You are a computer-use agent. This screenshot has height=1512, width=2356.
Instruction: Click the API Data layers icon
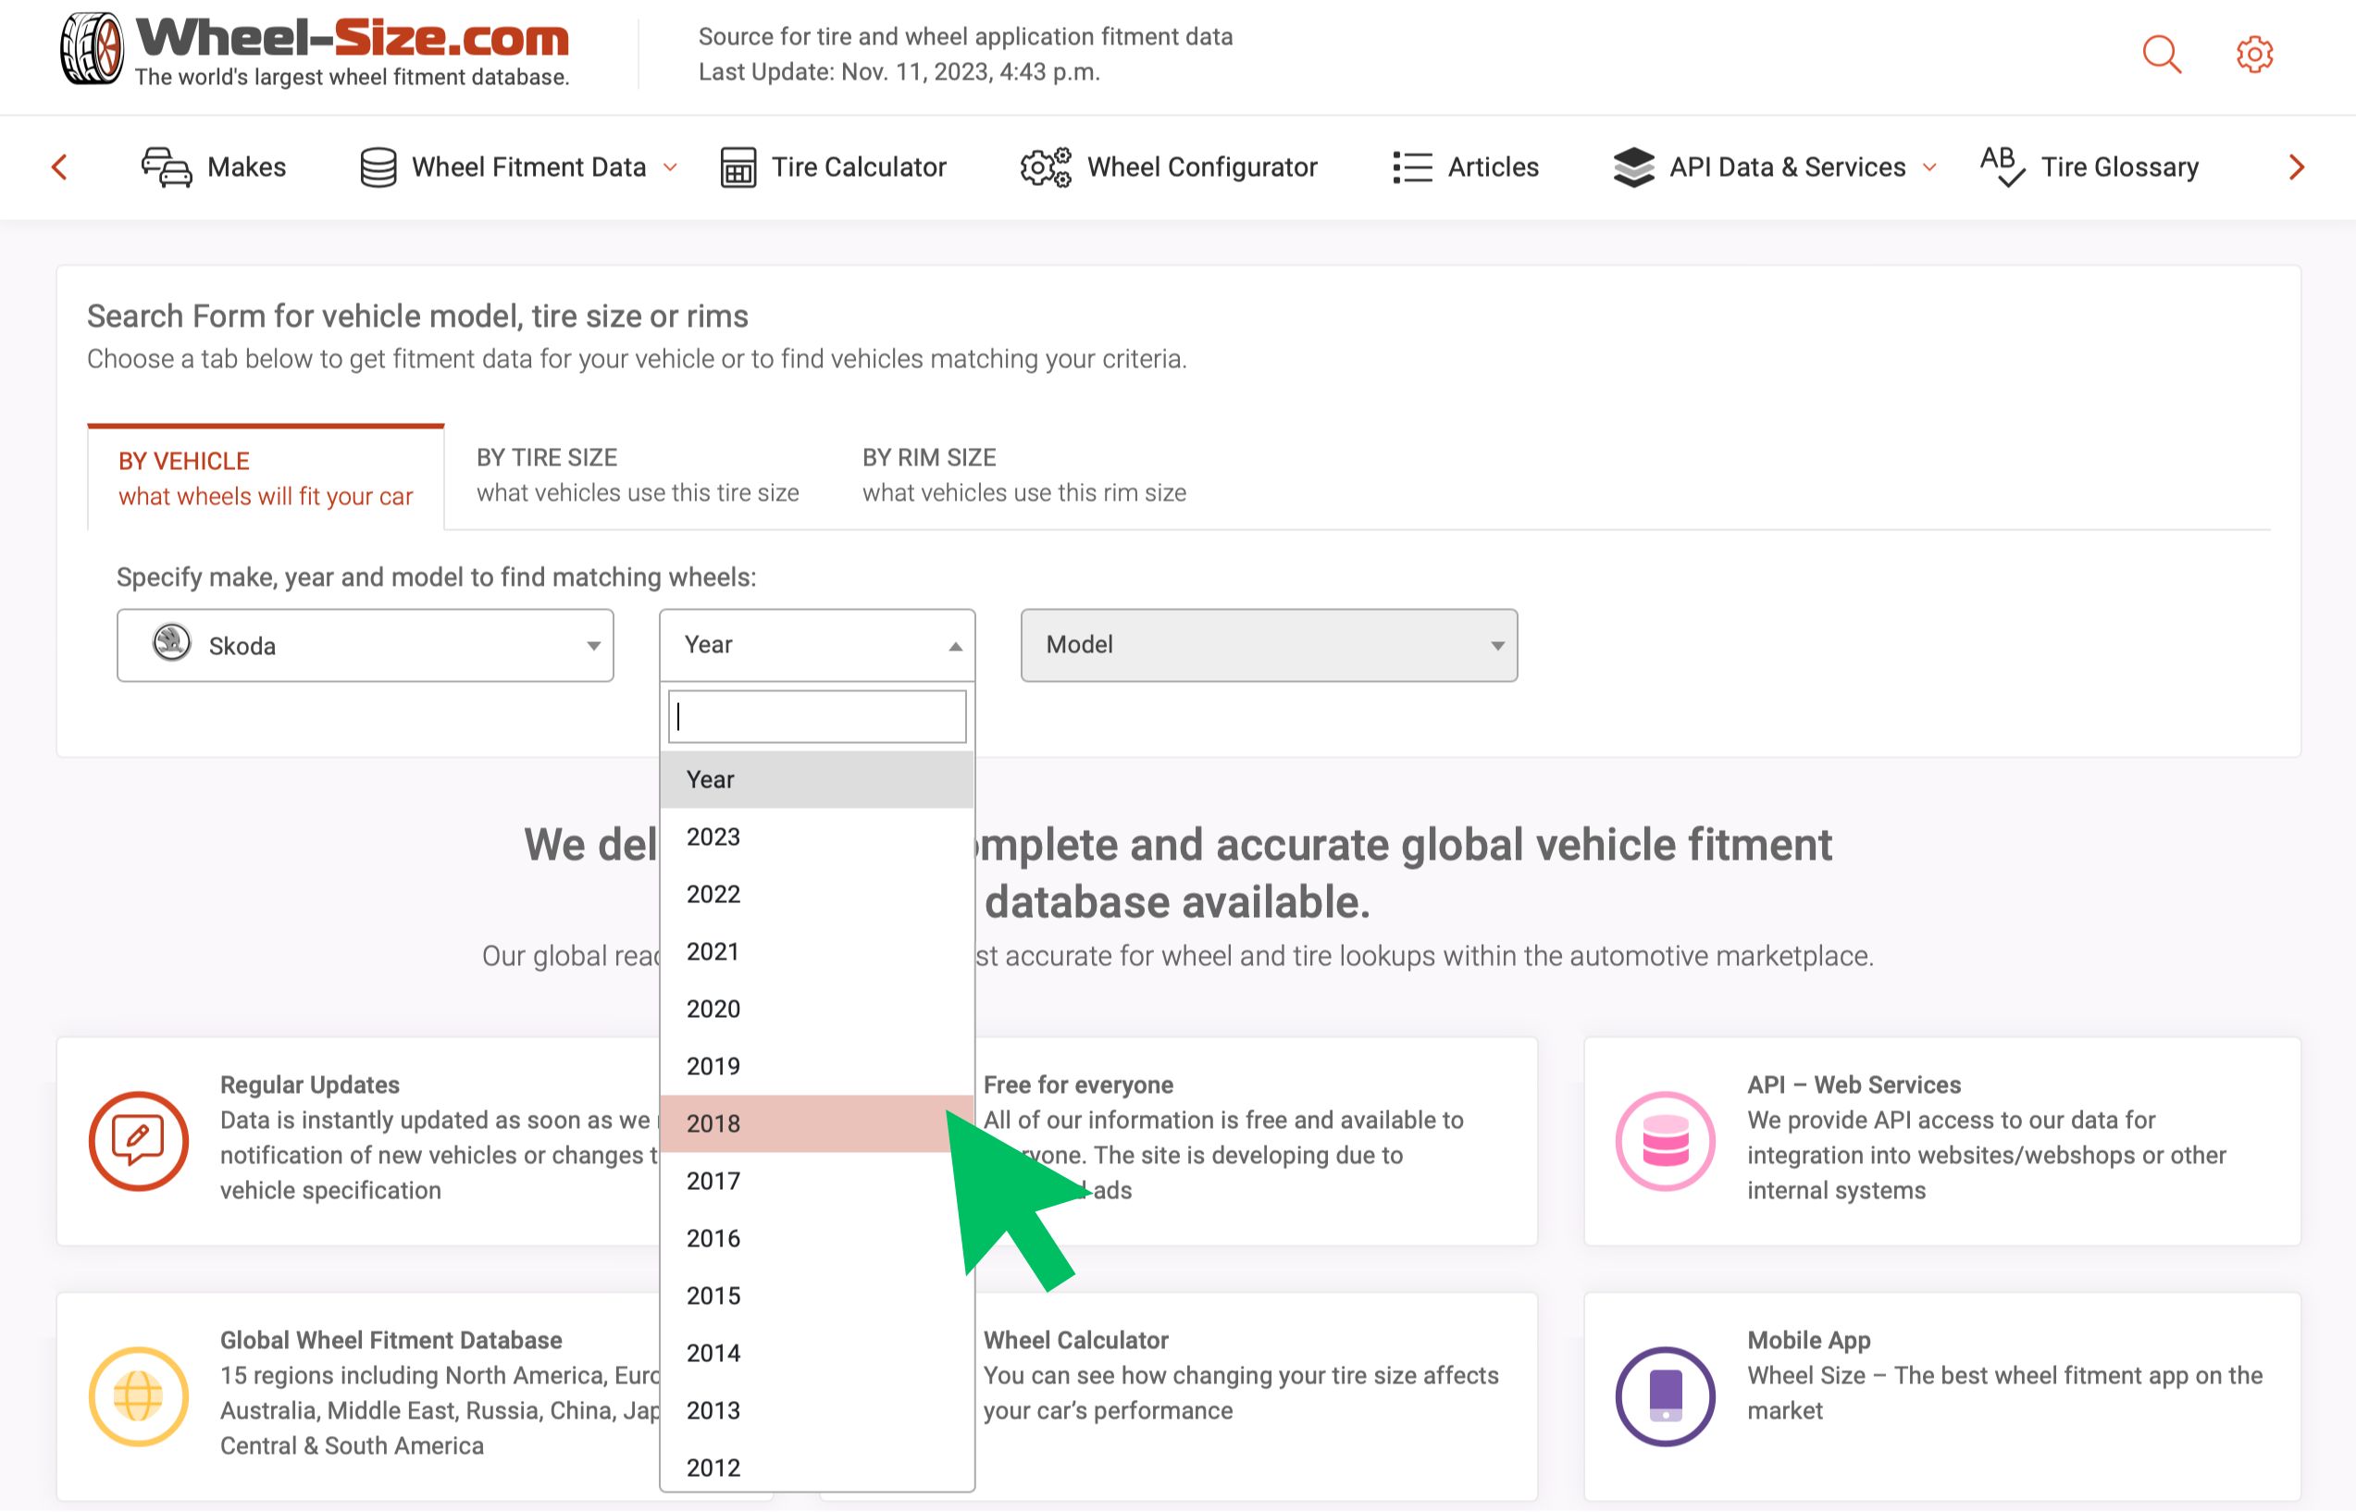pos(1633,167)
